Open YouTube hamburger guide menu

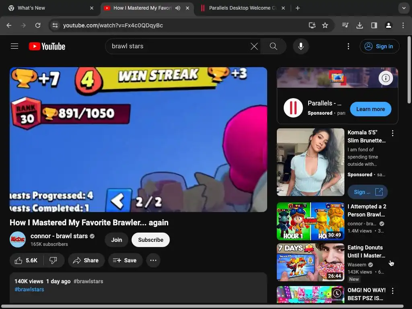click(14, 46)
